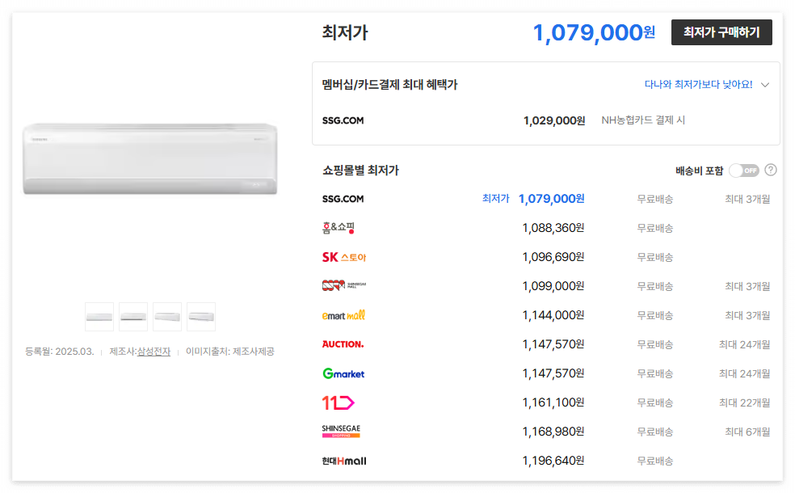Click the main air conditioner product image

pos(149,158)
